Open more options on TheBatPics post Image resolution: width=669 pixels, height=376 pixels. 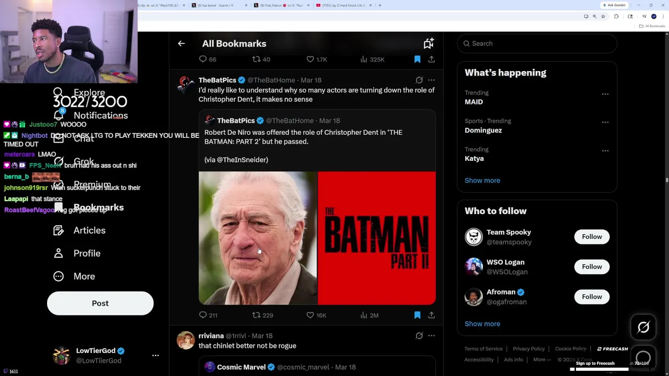click(431, 80)
